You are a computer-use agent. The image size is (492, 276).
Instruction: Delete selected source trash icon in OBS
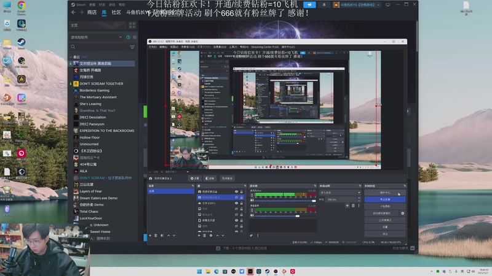(x=205, y=236)
